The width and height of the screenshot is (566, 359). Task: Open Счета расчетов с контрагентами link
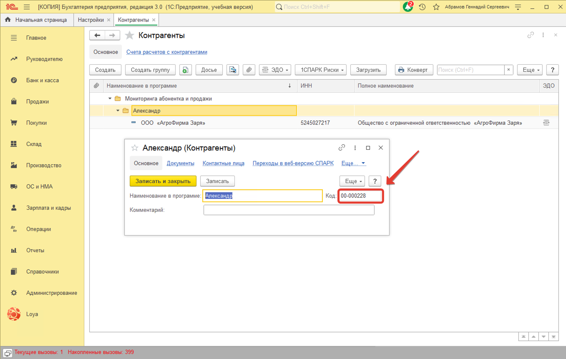click(x=167, y=52)
